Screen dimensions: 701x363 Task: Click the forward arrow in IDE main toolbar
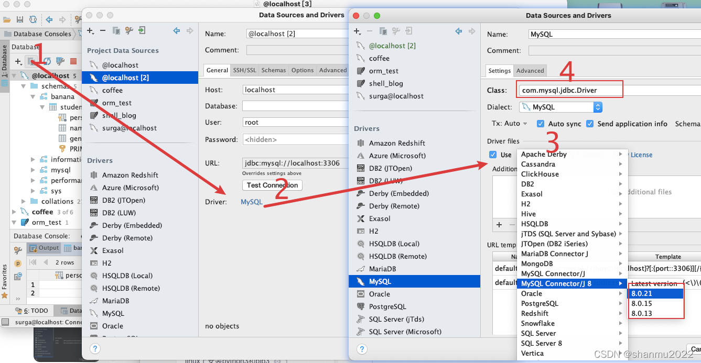tap(62, 20)
